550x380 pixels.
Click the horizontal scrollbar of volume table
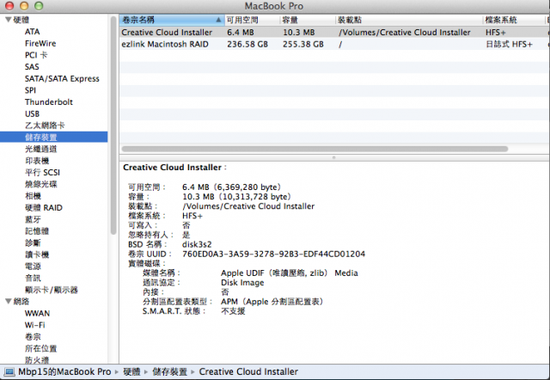coord(315,149)
